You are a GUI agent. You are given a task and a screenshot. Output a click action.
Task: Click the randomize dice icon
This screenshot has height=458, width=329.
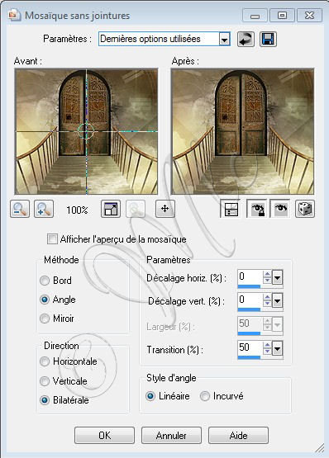pyautogui.click(x=305, y=209)
